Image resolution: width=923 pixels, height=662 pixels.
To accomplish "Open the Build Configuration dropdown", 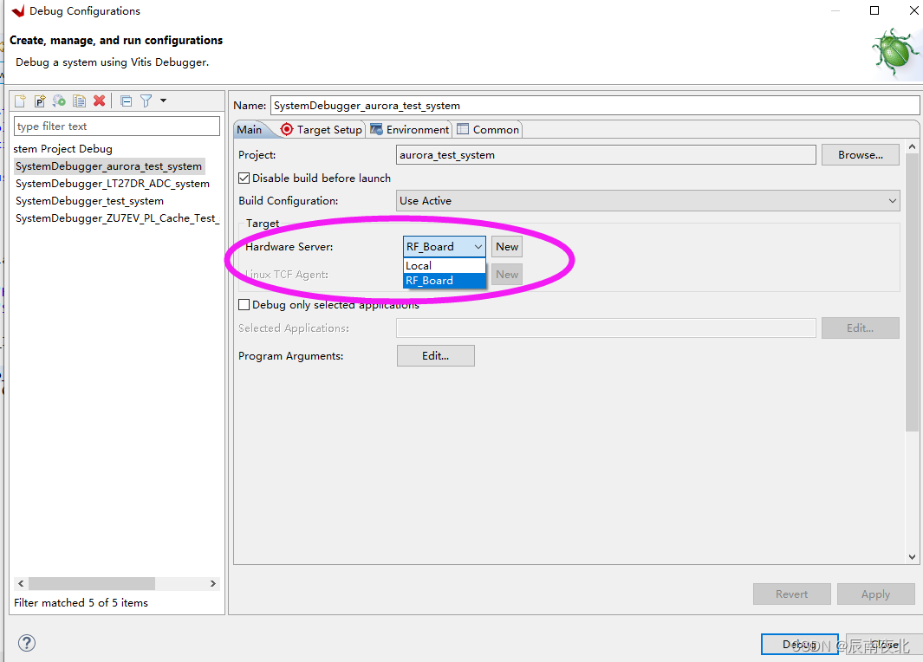I will (647, 201).
